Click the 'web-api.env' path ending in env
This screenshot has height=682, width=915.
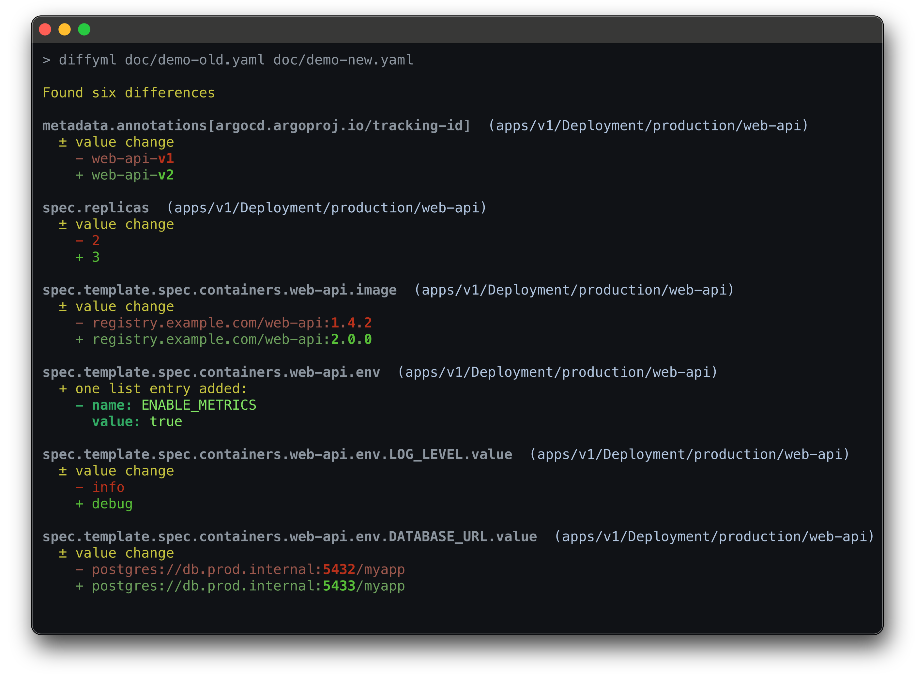(x=211, y=372)
